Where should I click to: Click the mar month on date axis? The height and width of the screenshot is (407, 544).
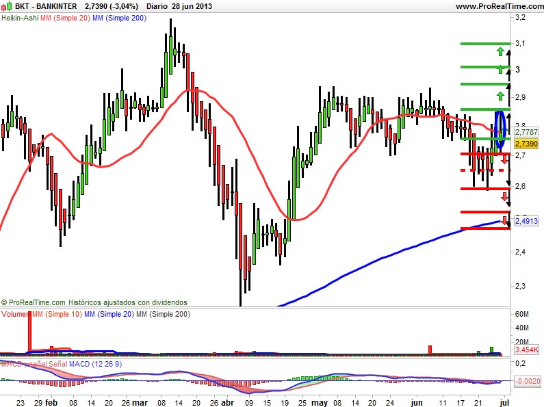pyautogui.click(x=140, y=402)
